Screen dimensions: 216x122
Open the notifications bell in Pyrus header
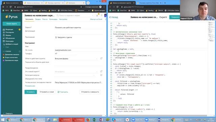click(97, 16)
